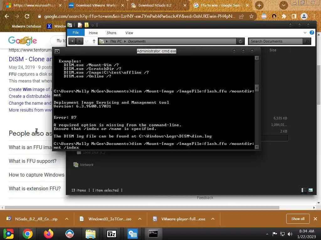Bookmark this page with star icon

[251, 16]
